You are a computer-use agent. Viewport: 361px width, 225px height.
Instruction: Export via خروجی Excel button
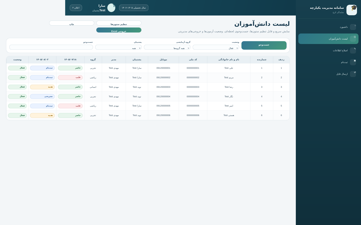coord(119,30)
